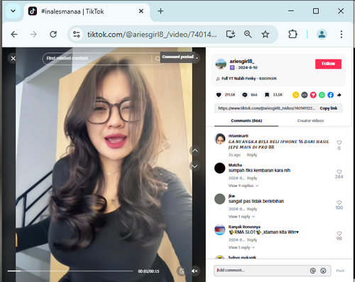Expand View 1 reply under jkw comment
This screenshot has height=282, width=355.
241,217
